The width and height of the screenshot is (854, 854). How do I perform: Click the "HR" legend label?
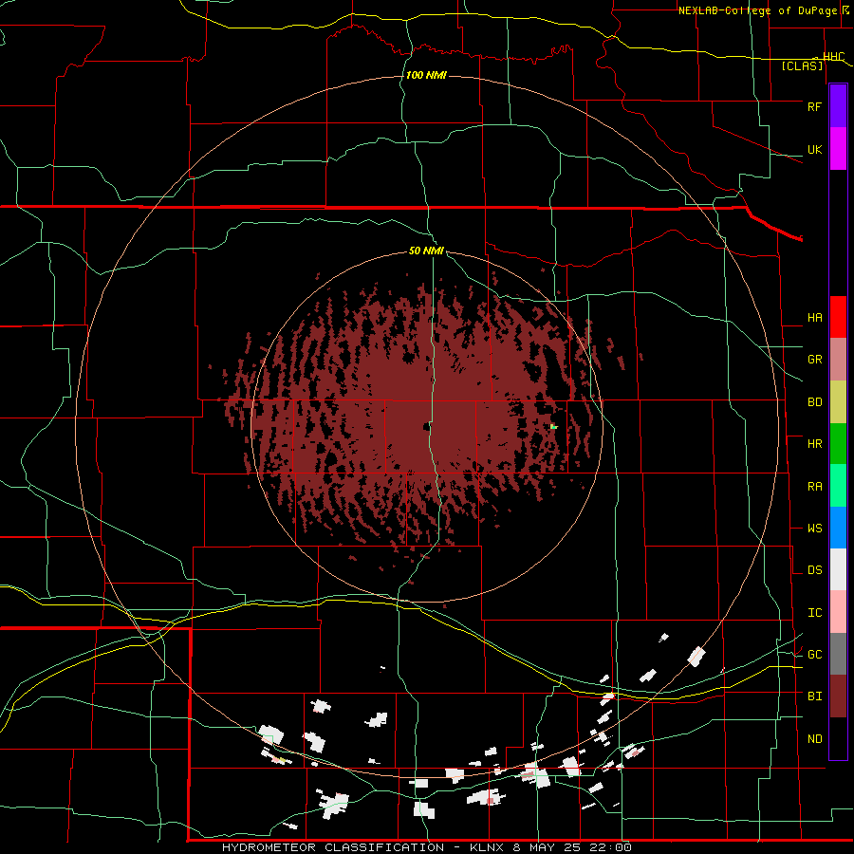[x=814, y=444]
